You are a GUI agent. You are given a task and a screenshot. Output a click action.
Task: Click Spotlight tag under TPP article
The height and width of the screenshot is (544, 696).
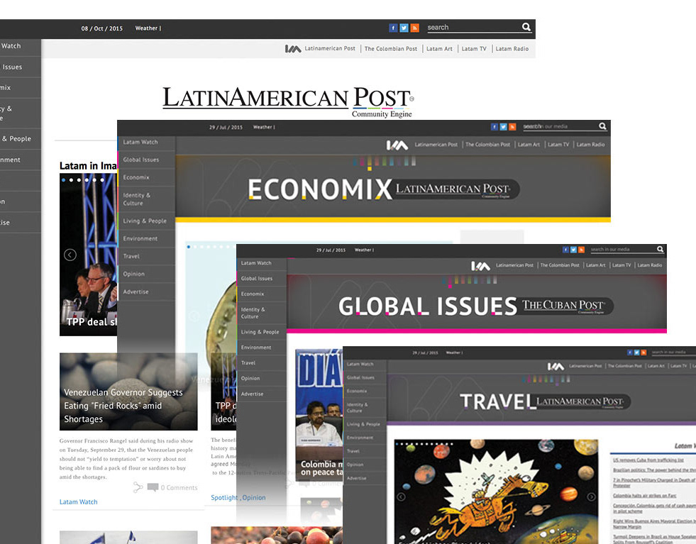pos(224,498)
